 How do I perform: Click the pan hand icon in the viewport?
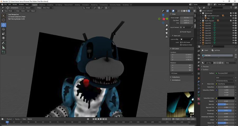tap(167, 29)
